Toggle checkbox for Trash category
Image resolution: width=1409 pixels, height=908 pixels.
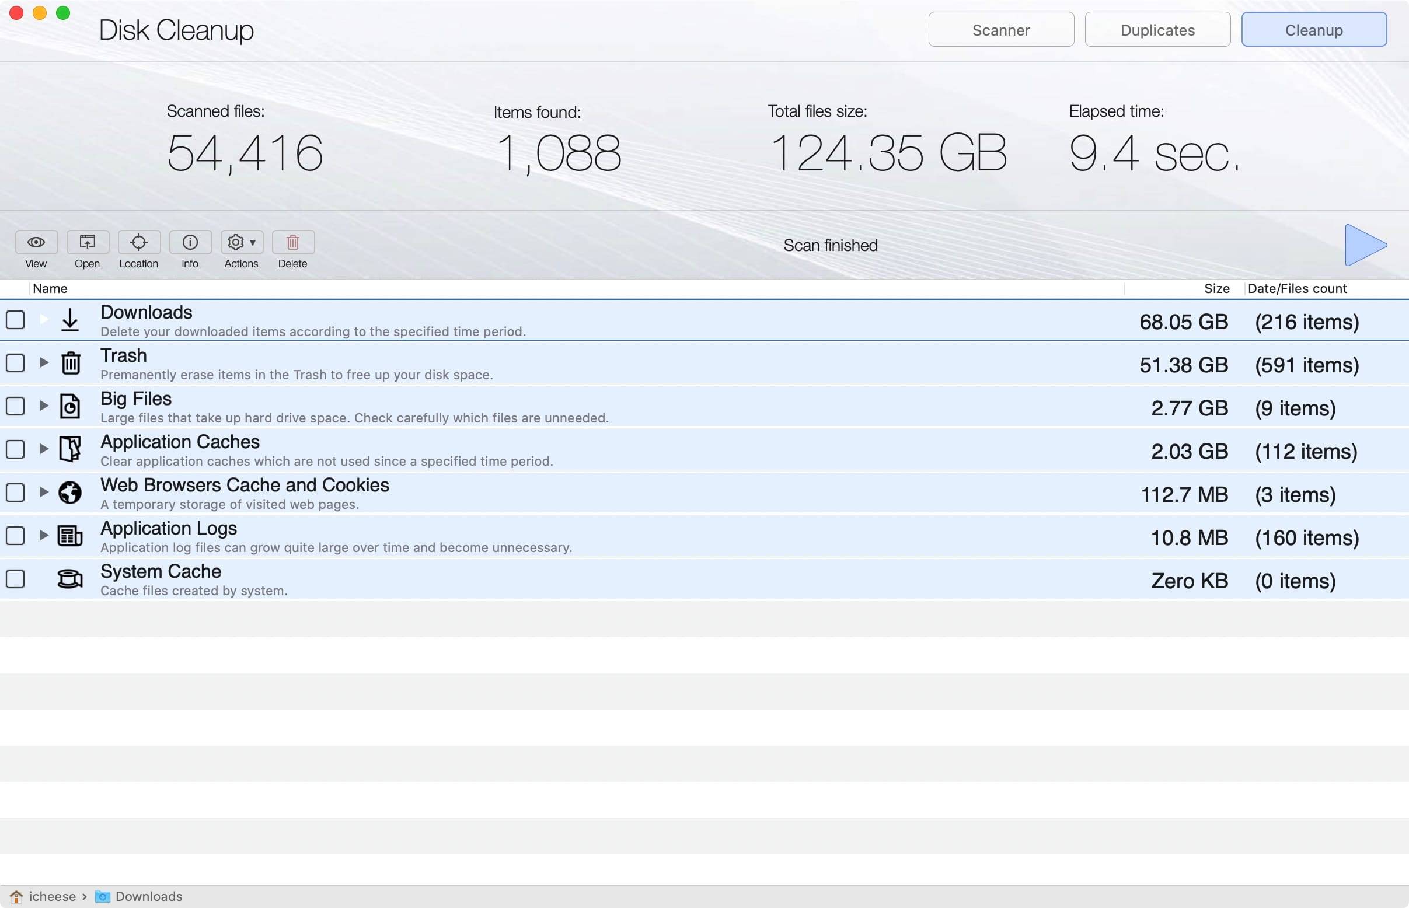pyautogui.click(x=15, y=364)
